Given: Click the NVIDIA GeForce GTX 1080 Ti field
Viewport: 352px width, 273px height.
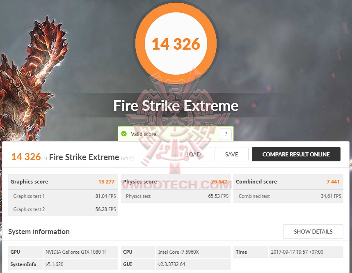Looking at the screenshot, I should (80, 252).
